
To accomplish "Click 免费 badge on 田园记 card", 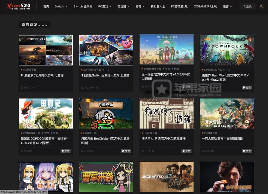I will click(66, 151).
